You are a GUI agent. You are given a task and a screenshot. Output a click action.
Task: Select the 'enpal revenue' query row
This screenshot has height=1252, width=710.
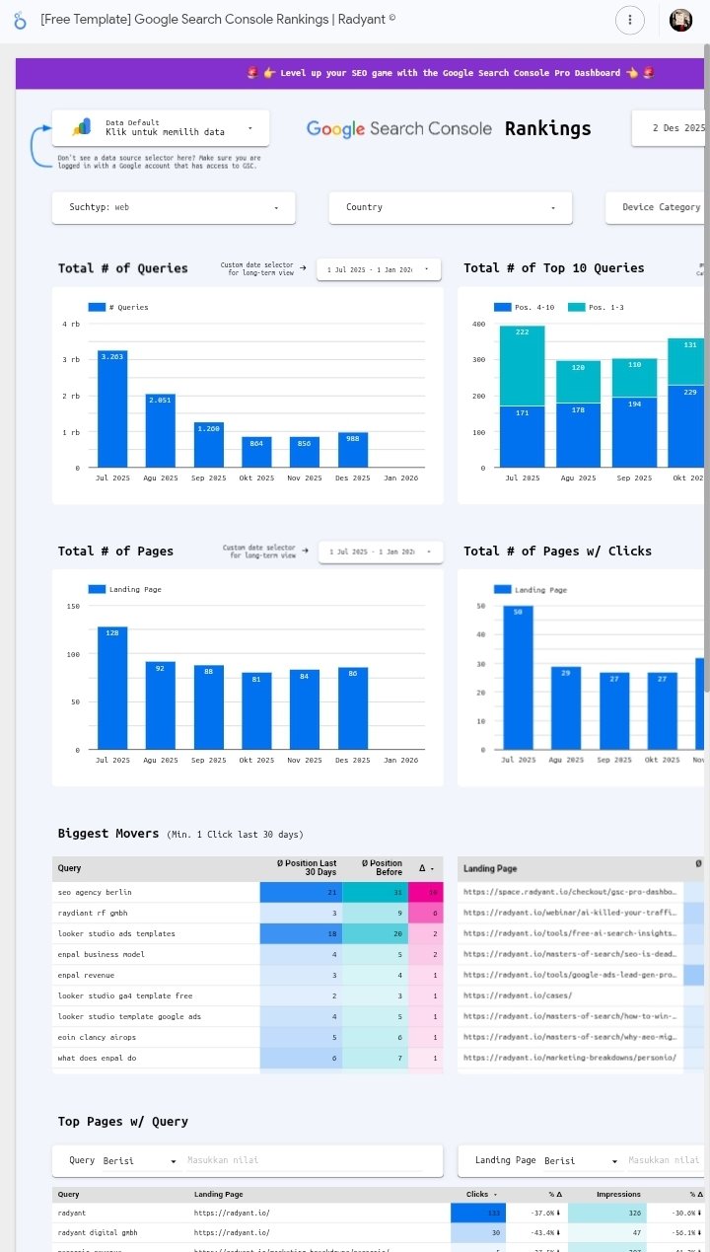pos(248,975)
